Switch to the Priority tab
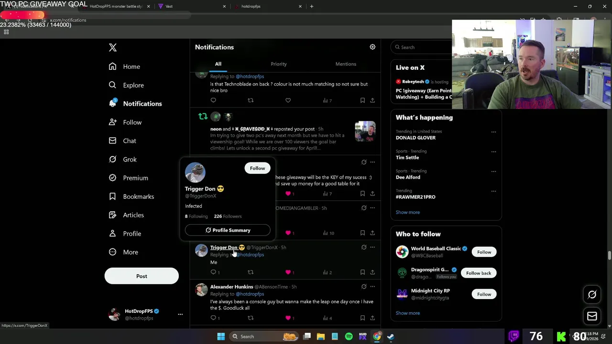Viewport: 612px width, 344px height. (x=279, y=64)
